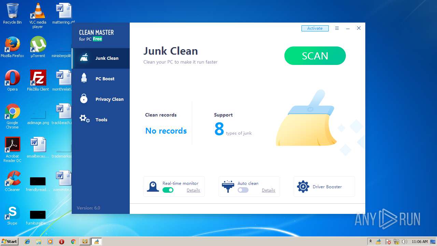Image resolution: width=437 pixels, height=246 pixels.
Task: Close the Clean Master window
Action: 359,28
